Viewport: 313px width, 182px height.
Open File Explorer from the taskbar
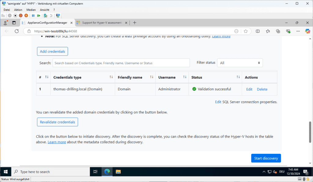tap(118, 172)
